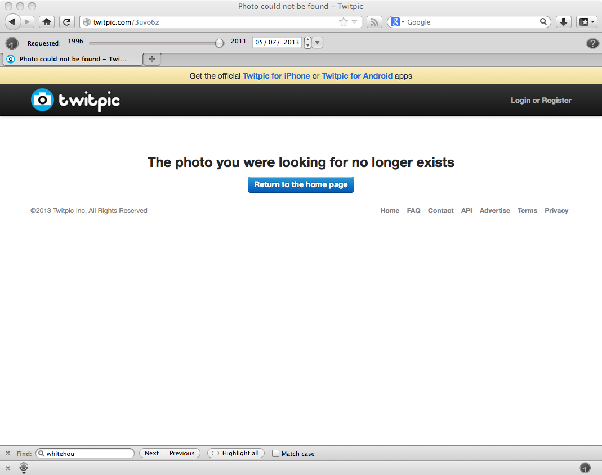Increment the date with the stepper up arrow
Image resolution: width=602 pixels, height=475 pixels.
click(307, 39)
